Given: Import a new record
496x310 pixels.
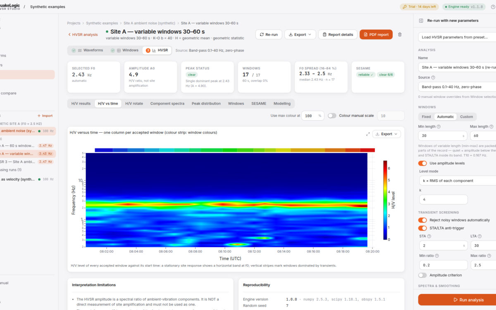Looking at the screenshot, I should pos(45,116).
